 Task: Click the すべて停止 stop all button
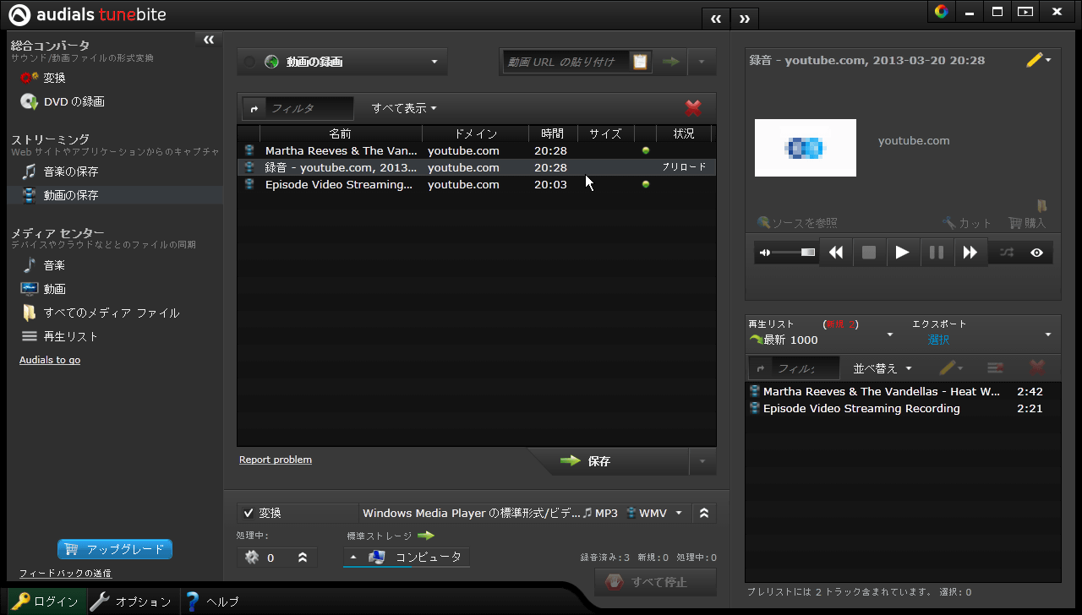(655, 582)
